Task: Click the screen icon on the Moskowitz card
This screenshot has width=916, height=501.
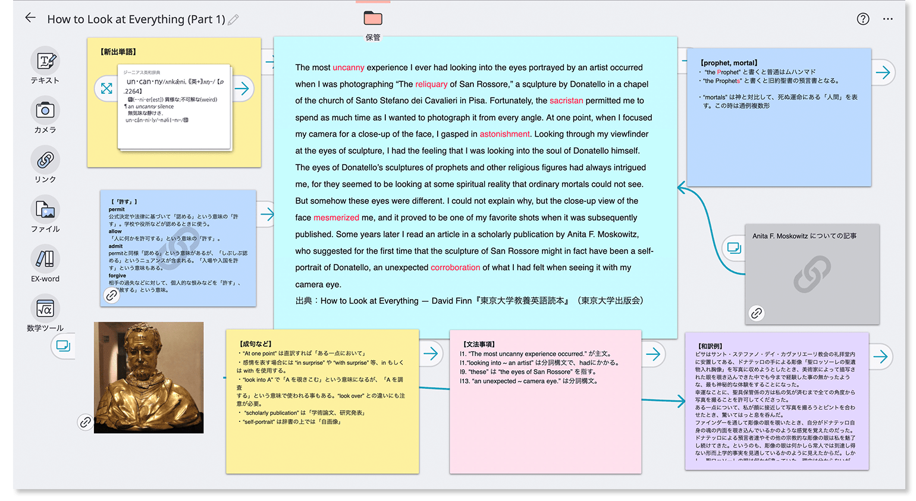Action: pos(734,248)
